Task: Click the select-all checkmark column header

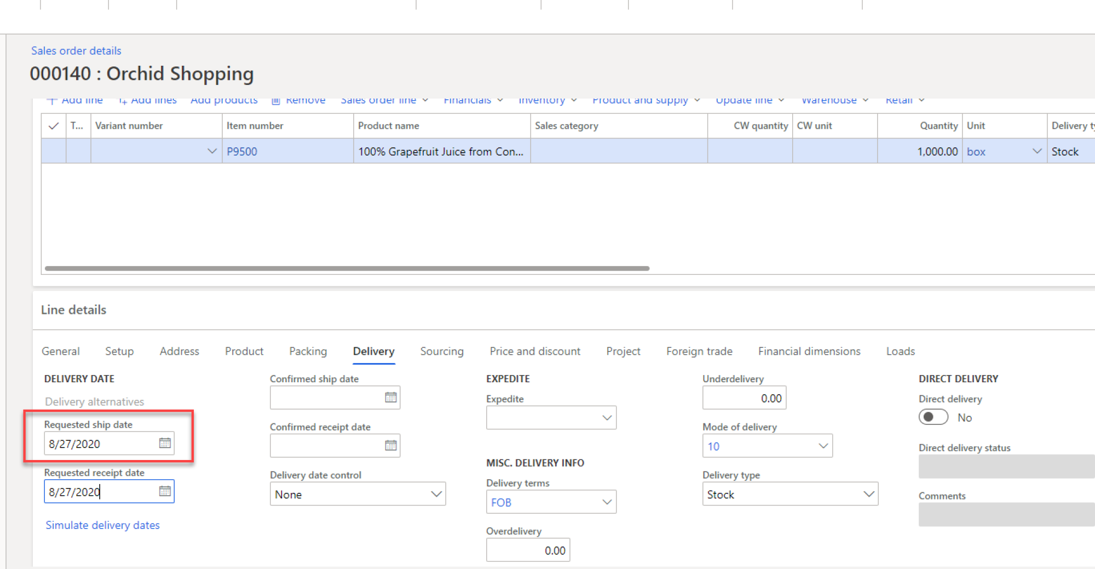Action: [54, 126]
